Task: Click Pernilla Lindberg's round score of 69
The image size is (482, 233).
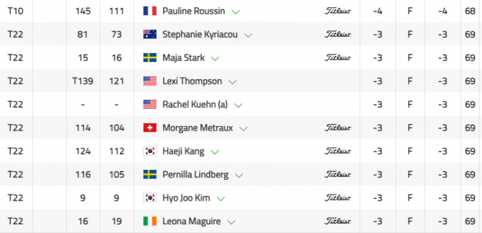Action: pyautogui.click(x=470, y=174)
